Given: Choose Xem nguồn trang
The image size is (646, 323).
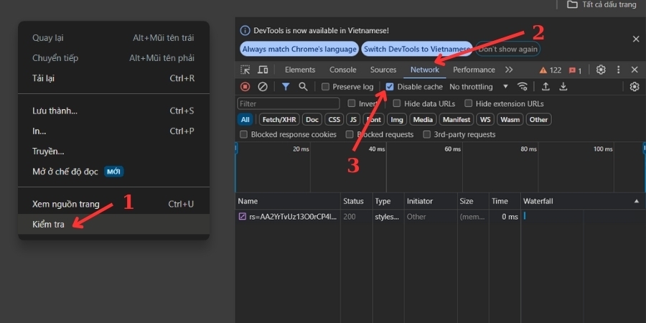Looking at the screenshot, I should pyautogui.click(x=113, y=204).
